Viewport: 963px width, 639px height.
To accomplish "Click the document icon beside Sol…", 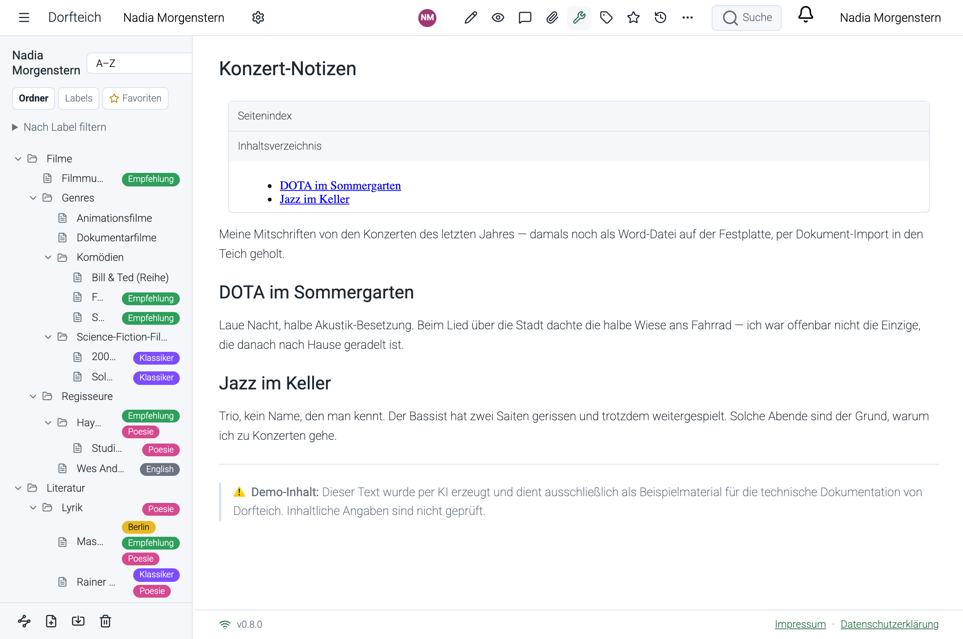I will [77, 377].
